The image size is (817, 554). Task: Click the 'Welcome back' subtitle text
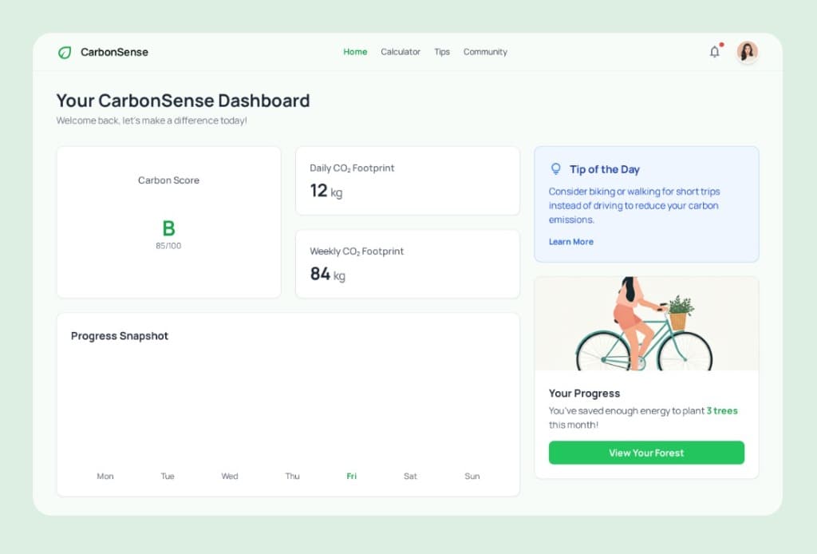[x=152, y=121]
